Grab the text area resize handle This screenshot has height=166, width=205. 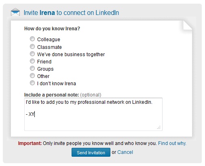point(159,127)
